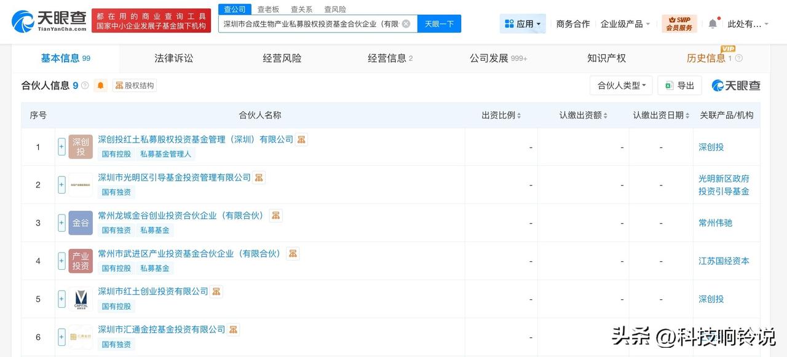Expand row 3 with the plus button
The height and width of the screenshot is (357, 787).
coord(61,223)
